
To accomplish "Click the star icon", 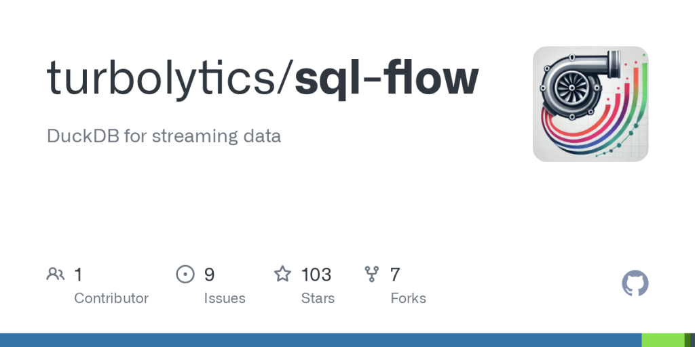I will pyautogui.click(x=282, y=274).
